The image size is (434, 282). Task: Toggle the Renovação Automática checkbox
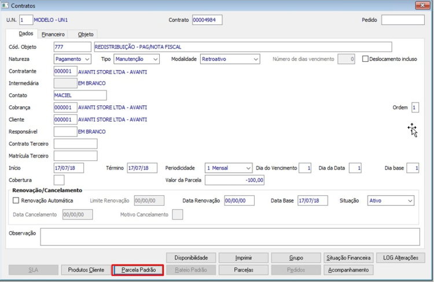pos(16,200)
